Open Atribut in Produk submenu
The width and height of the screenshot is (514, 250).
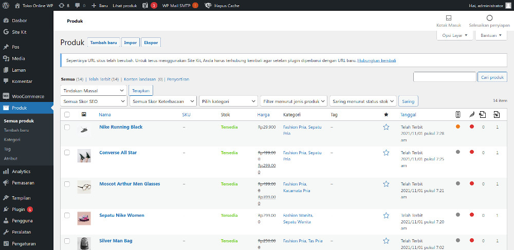(10, 158)
